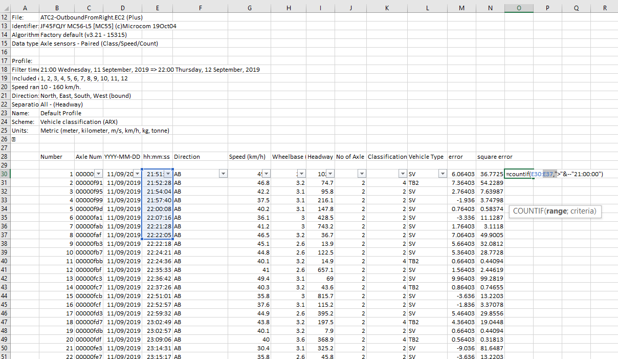Open the Classification column filter dropdown

(403, 174)
